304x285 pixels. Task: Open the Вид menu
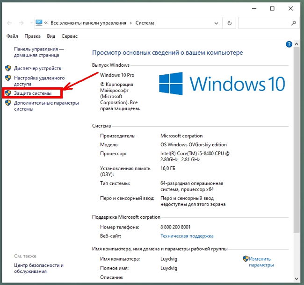pyautogui.click(x=51, y=36)
